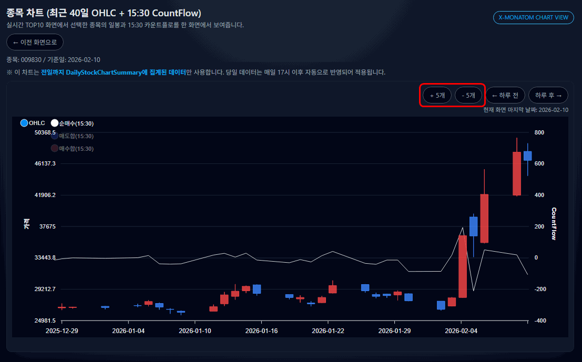
Task: Hide the 순매수(15:30) line series
Action: [76, 123]
